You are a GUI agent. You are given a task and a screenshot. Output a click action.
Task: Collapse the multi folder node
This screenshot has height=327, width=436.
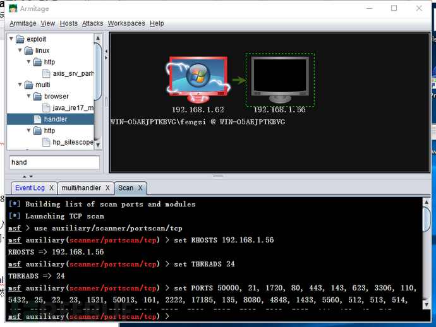click(20, 85)
